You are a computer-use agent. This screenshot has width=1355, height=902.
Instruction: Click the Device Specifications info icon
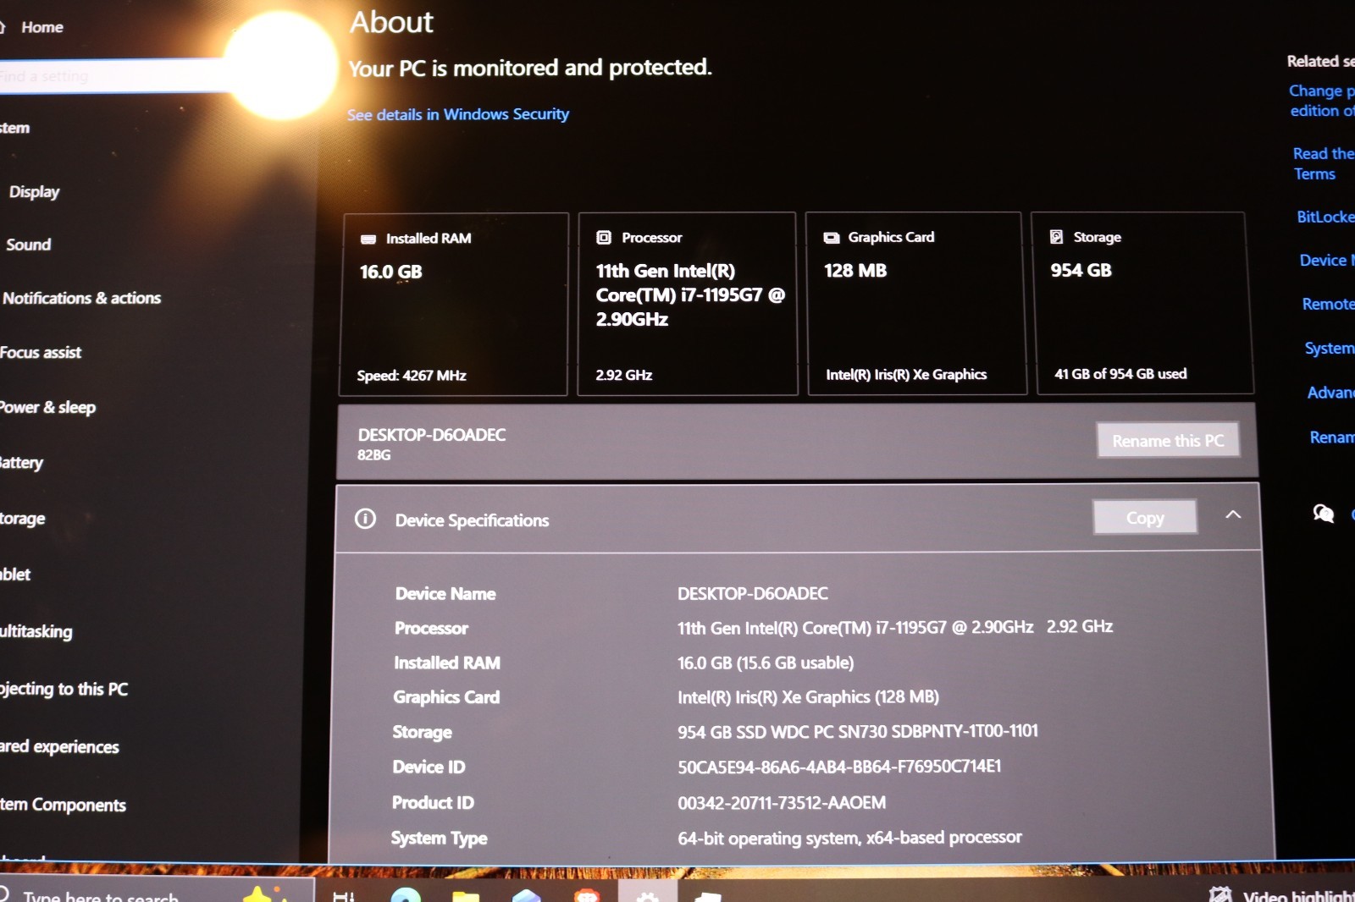click(x=365, y=519)
